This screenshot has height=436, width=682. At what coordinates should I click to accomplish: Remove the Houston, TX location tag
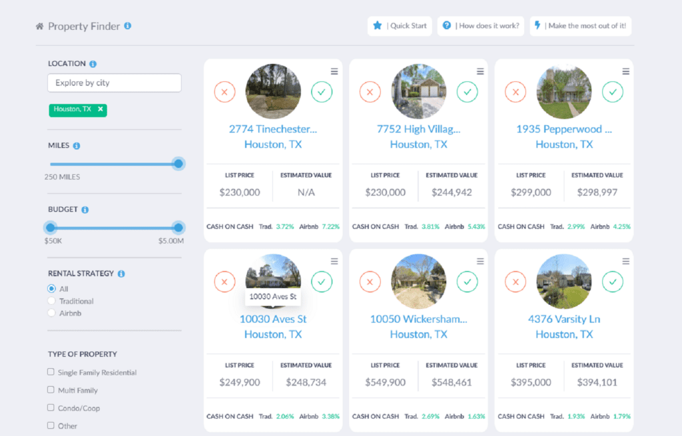click(101, 110)
